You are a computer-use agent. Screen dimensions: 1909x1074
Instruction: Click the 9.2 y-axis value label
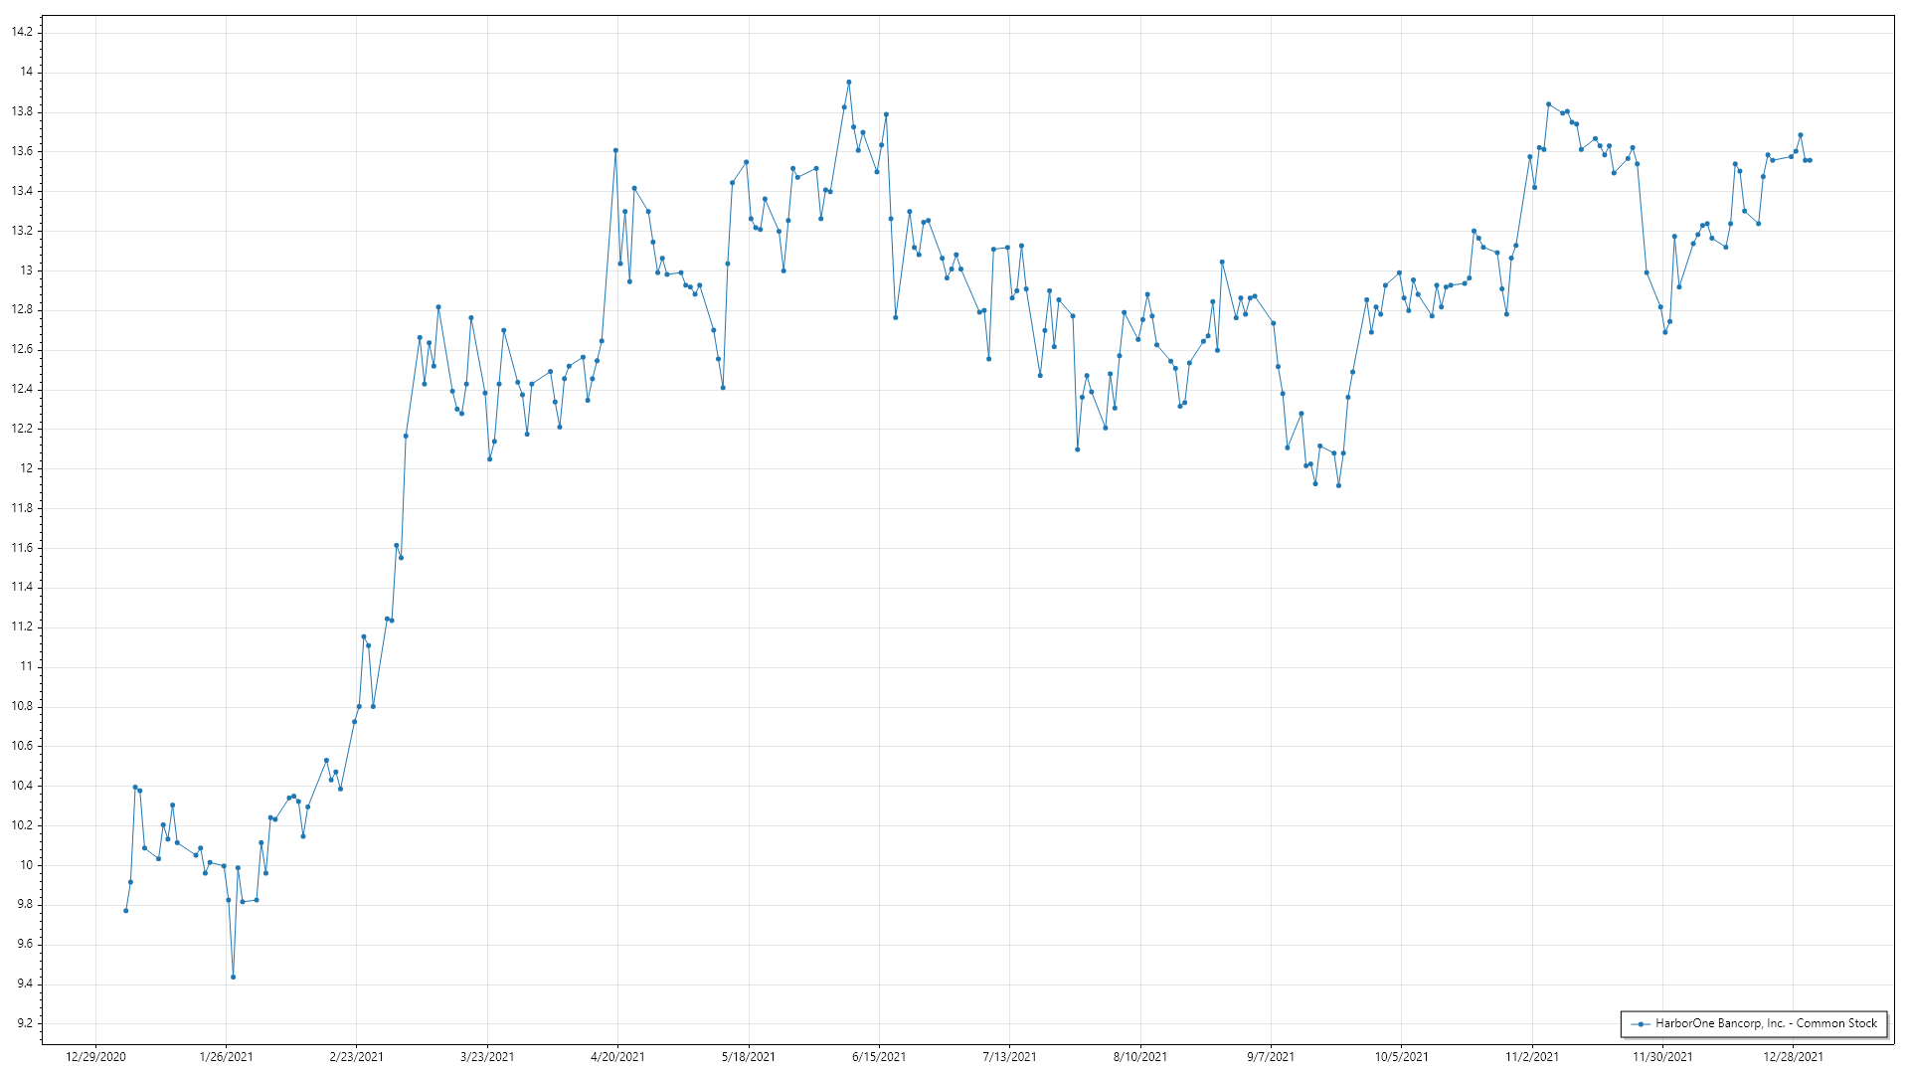24,1023
